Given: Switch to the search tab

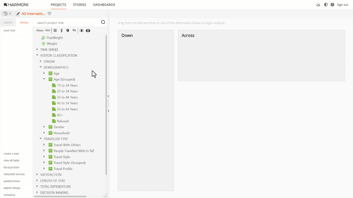Looking at the screenshot, I should click(x=8, y=23).
